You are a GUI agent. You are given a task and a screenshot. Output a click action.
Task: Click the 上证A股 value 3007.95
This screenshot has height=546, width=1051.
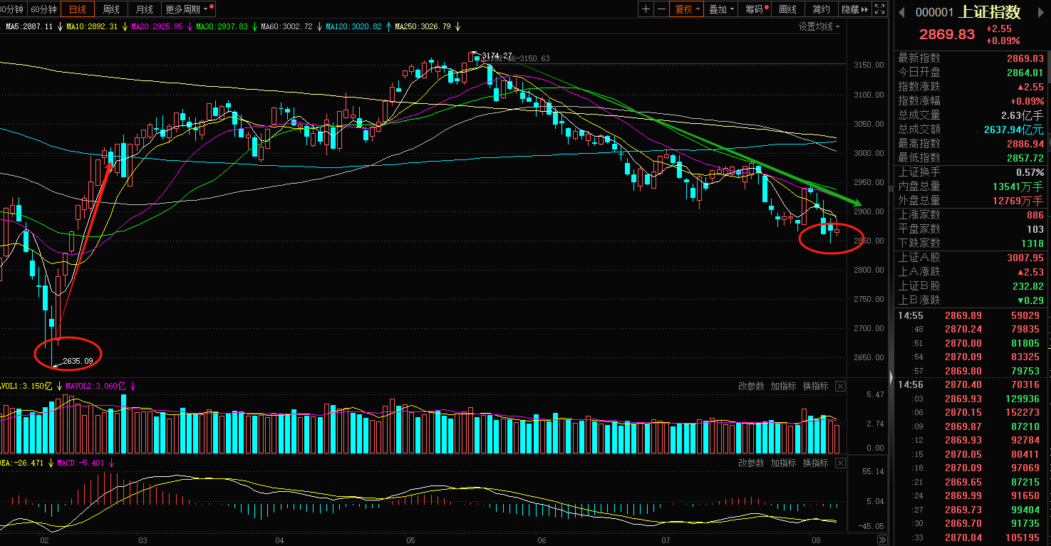1025,258
